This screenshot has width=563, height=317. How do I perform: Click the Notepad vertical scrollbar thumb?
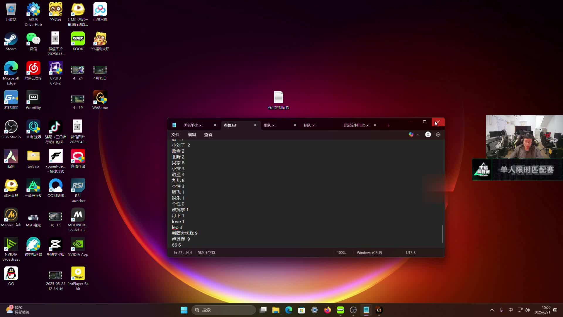tap(443, 234)
